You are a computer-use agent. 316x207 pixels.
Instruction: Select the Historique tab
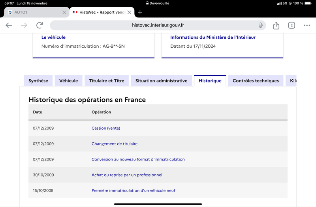point(210,81)
